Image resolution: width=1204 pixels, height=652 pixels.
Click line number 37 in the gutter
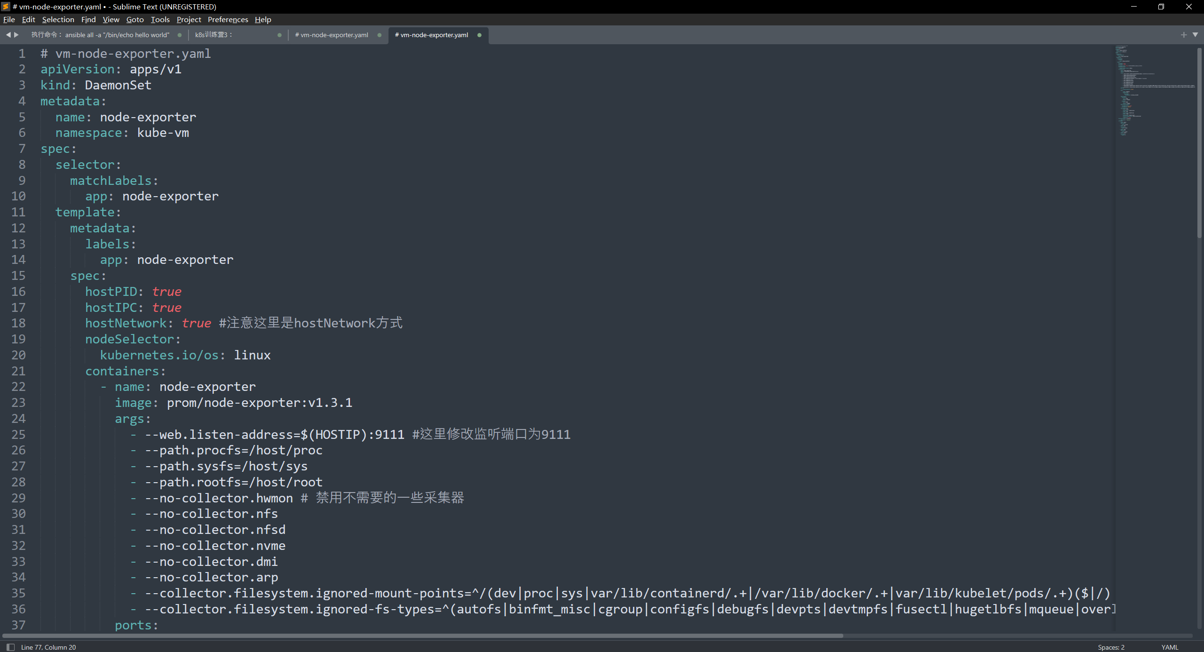(x=18, y=625)
